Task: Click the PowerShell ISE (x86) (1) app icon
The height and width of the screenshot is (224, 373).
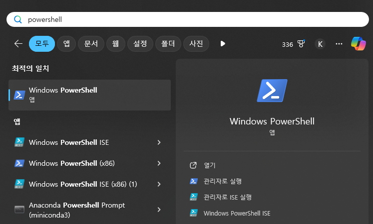Action: 19,184
